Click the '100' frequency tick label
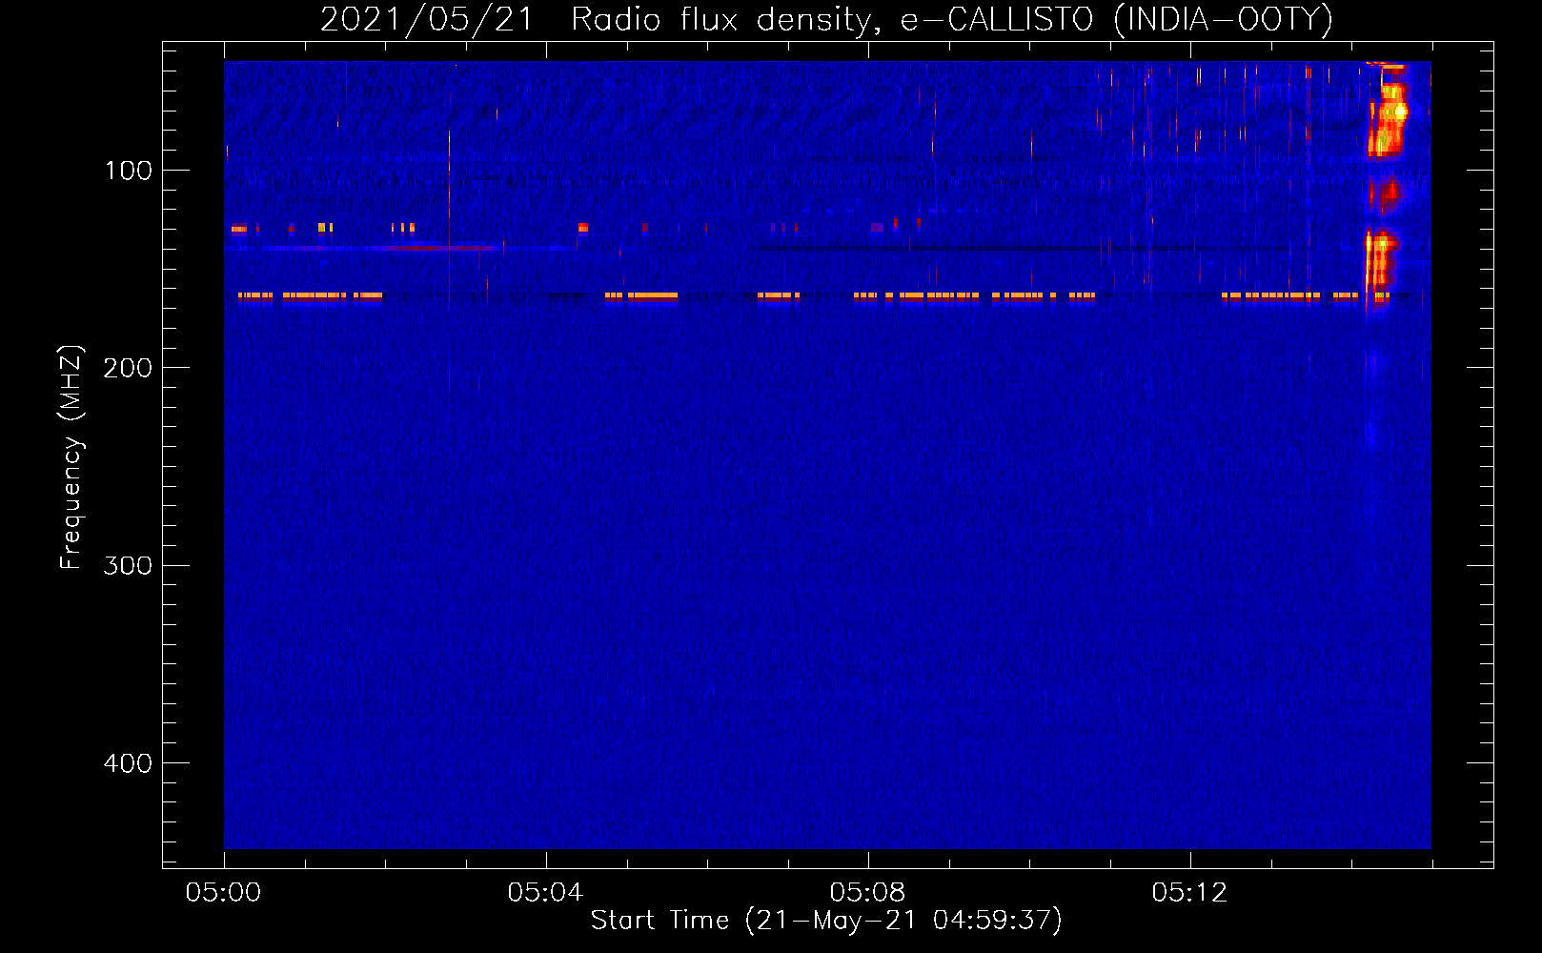The image size is (1542, 953). [x=129, y=171]
